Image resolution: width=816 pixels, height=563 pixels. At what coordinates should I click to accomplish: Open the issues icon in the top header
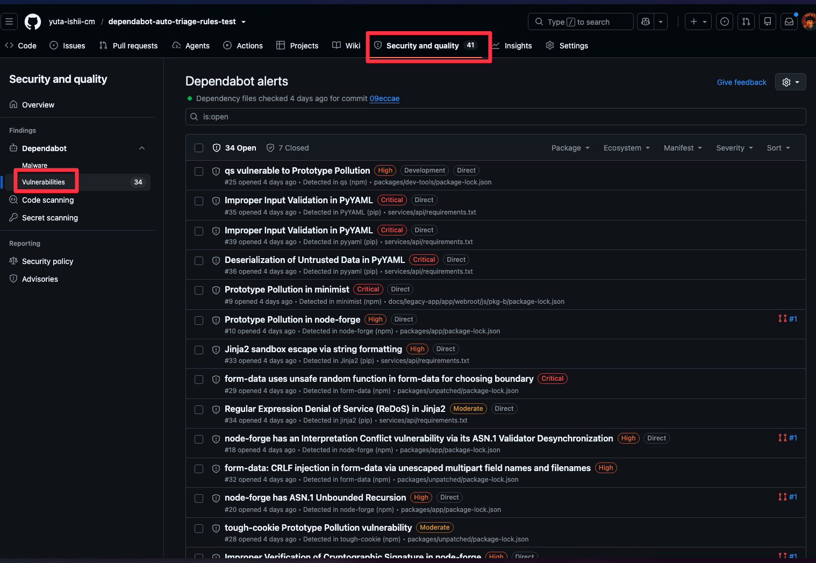[x=725, y=22]
